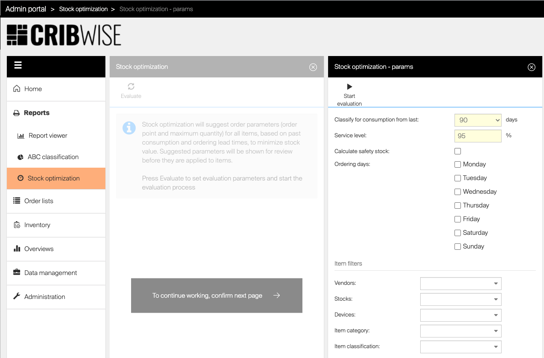The image size is (544, 358).
Task: Check Monday as an ordering day
Action: [x=457, y=164]
